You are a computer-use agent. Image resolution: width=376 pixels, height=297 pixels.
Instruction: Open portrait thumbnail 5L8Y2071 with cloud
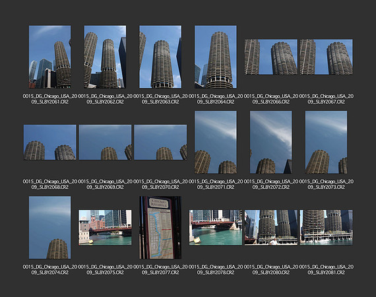coord(216,143)
